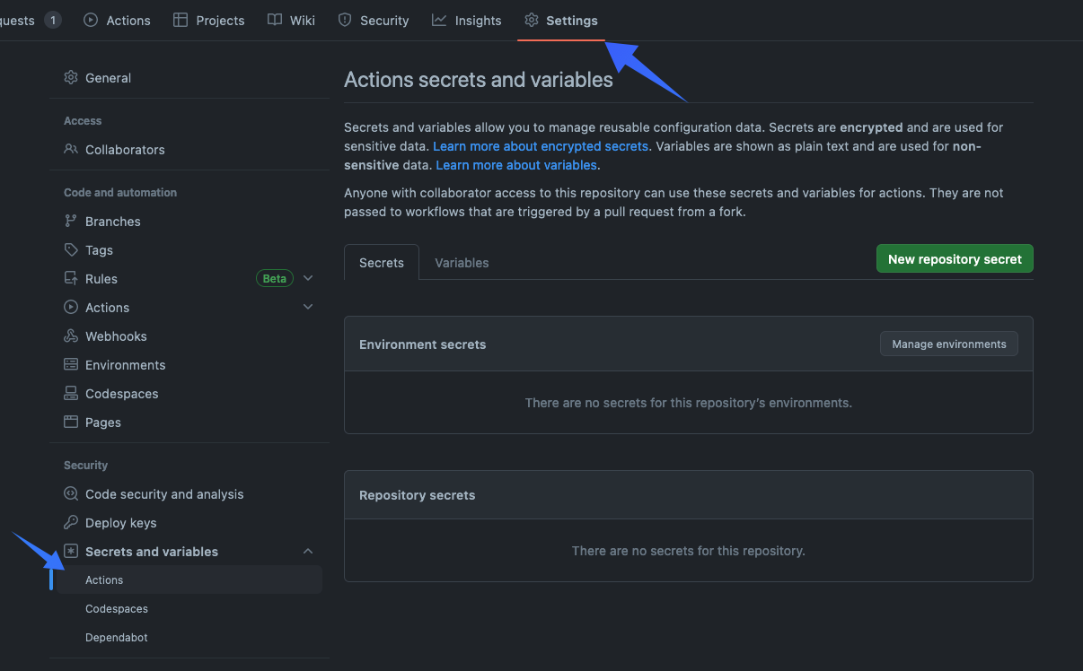Click the Codespaces icon in sidebar
The height and width of the screenshot is (671, 1083).
[71, 394]
